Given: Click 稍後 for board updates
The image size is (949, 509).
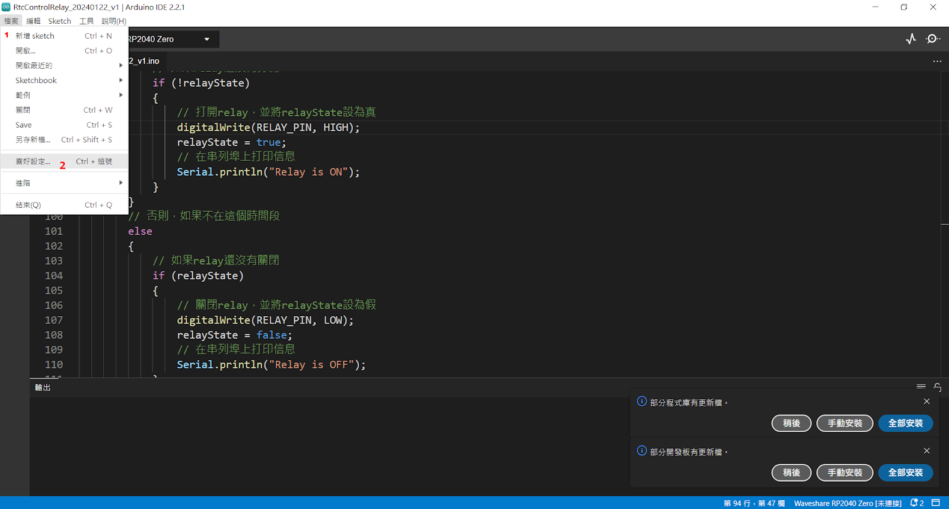Looking at the screenshot, I should coord(791,472).
